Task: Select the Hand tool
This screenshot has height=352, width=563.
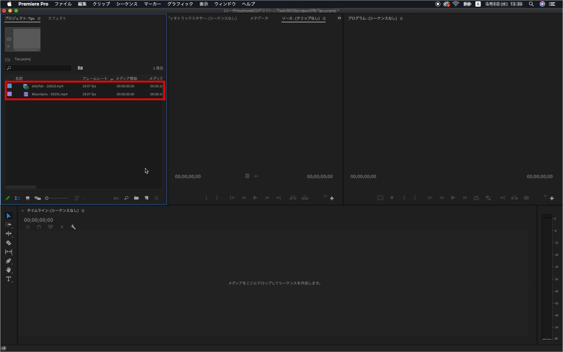Action: click(8, 270)
